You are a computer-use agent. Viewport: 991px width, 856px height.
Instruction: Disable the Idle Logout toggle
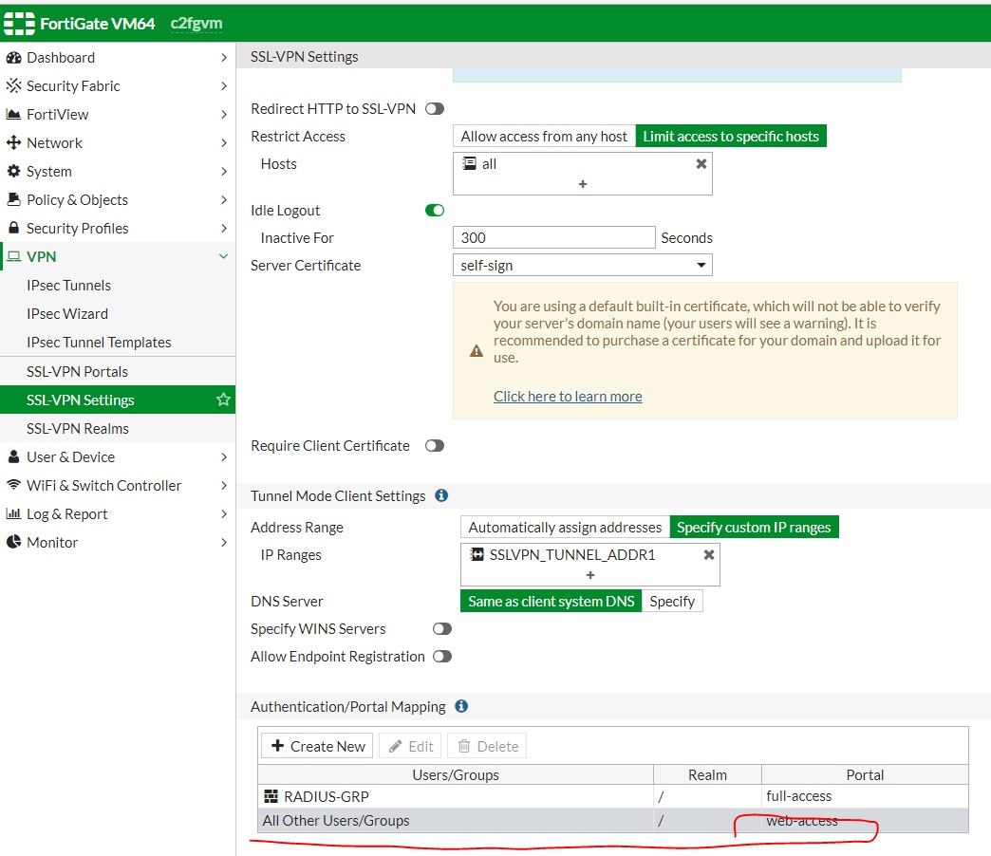[x=435, y=211]
